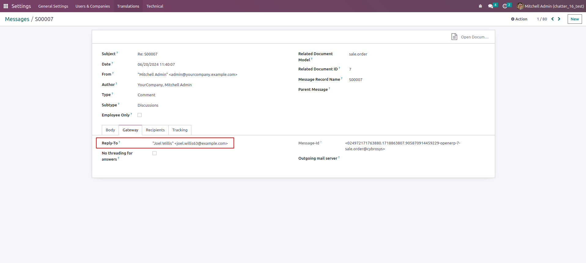Click the Open Document page icon
This screenshot has height=263, width=586.
[x=454, y=37]
